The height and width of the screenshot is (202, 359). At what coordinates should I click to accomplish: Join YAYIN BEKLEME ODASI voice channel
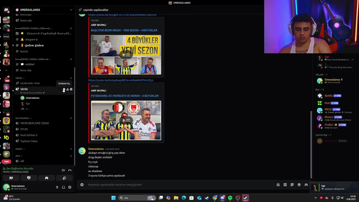44,123
